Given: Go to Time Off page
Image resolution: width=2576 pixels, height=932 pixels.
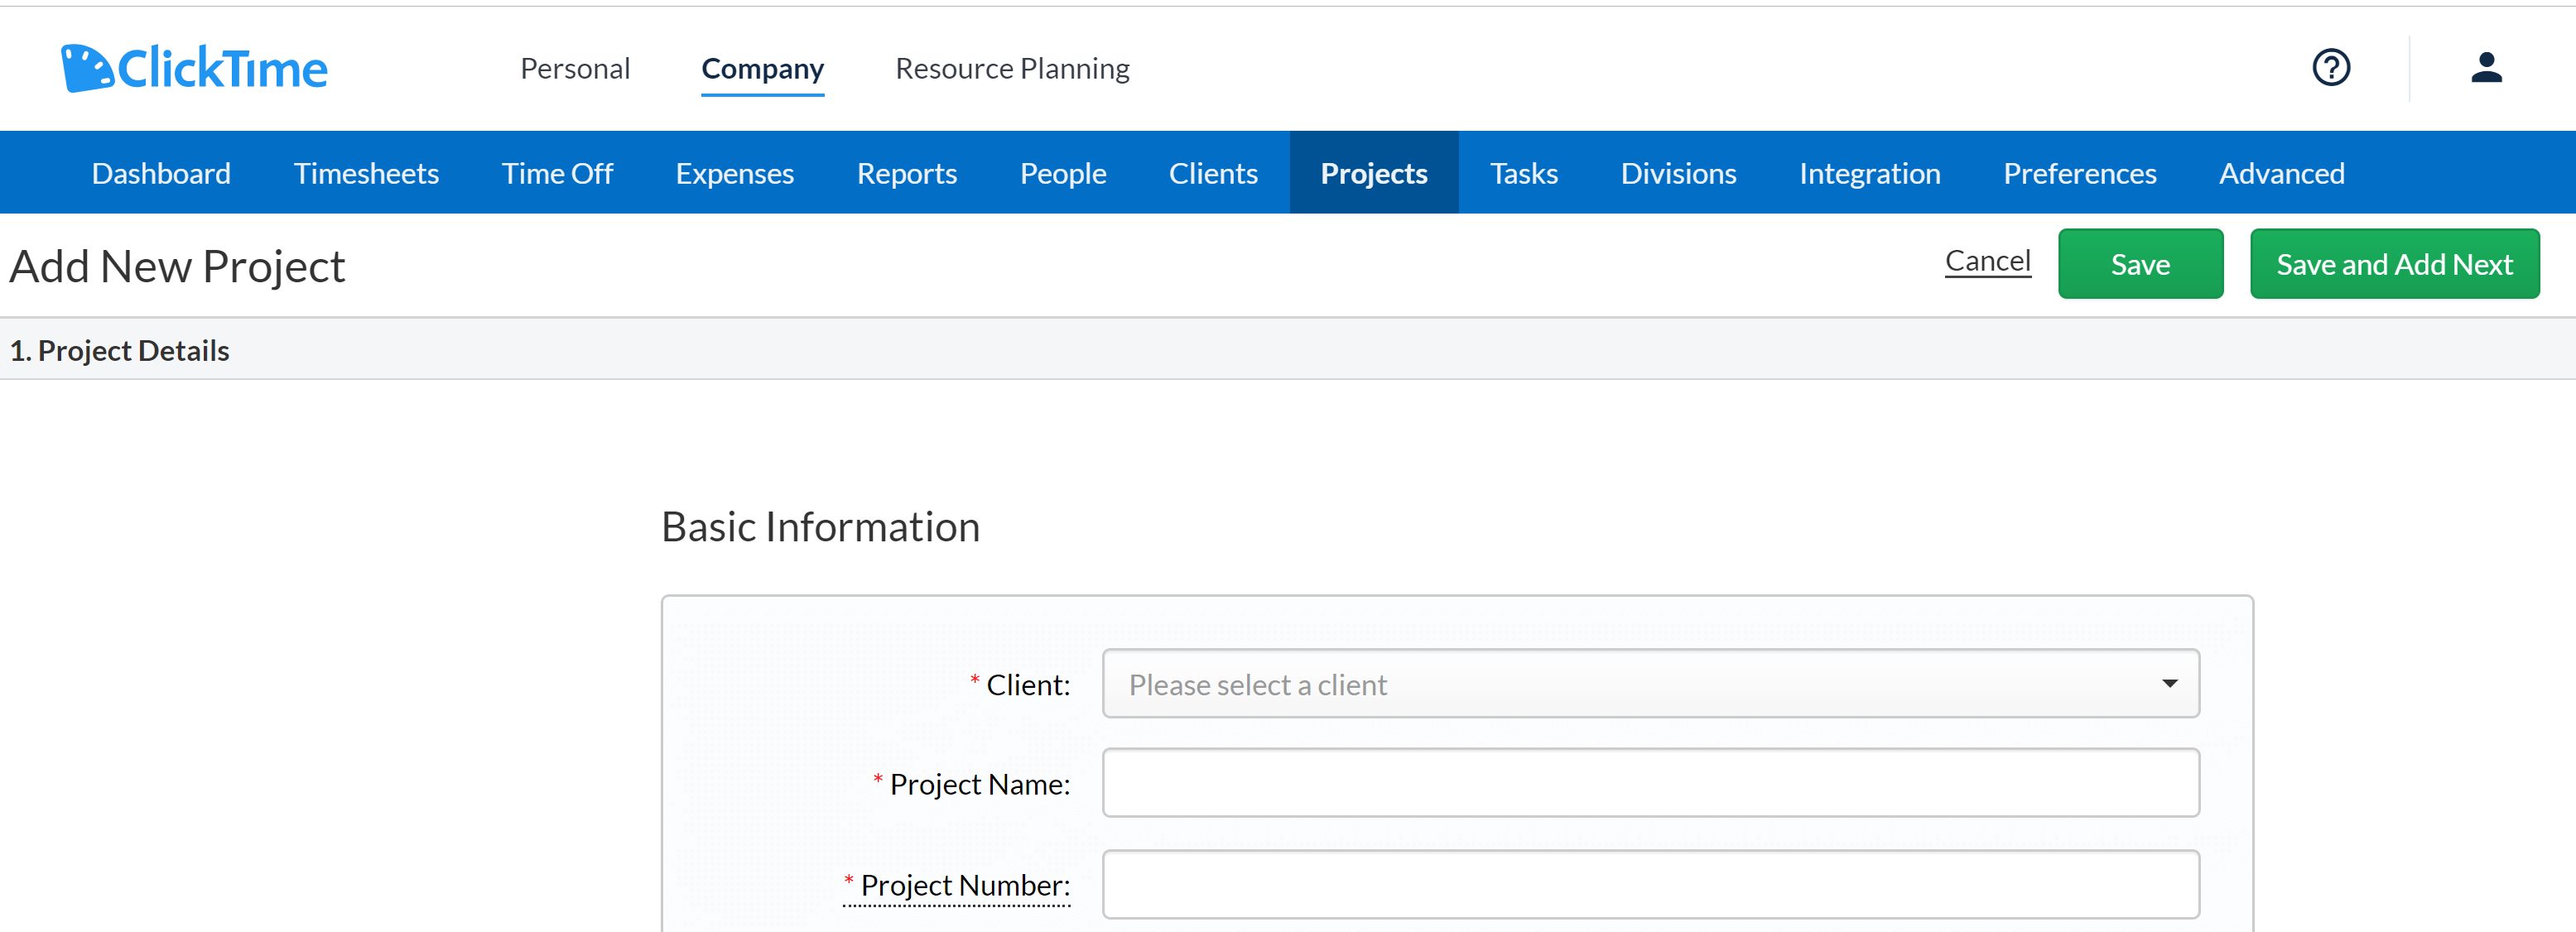Looking at the screenshot, I should pos(558,172).
